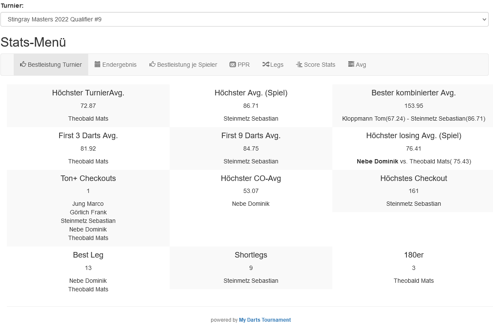Click the bold Nebe Dominik name
Image resolution: width=493 pixels, height=323 pixels.
pos(377,161)
